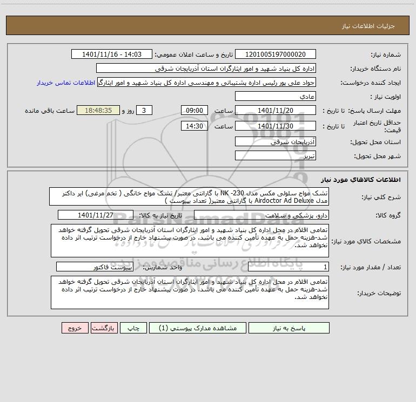This screenshot has width=416, height=402.
Task: Select the need number field 1201005197000020
Action: coord(276,54)
